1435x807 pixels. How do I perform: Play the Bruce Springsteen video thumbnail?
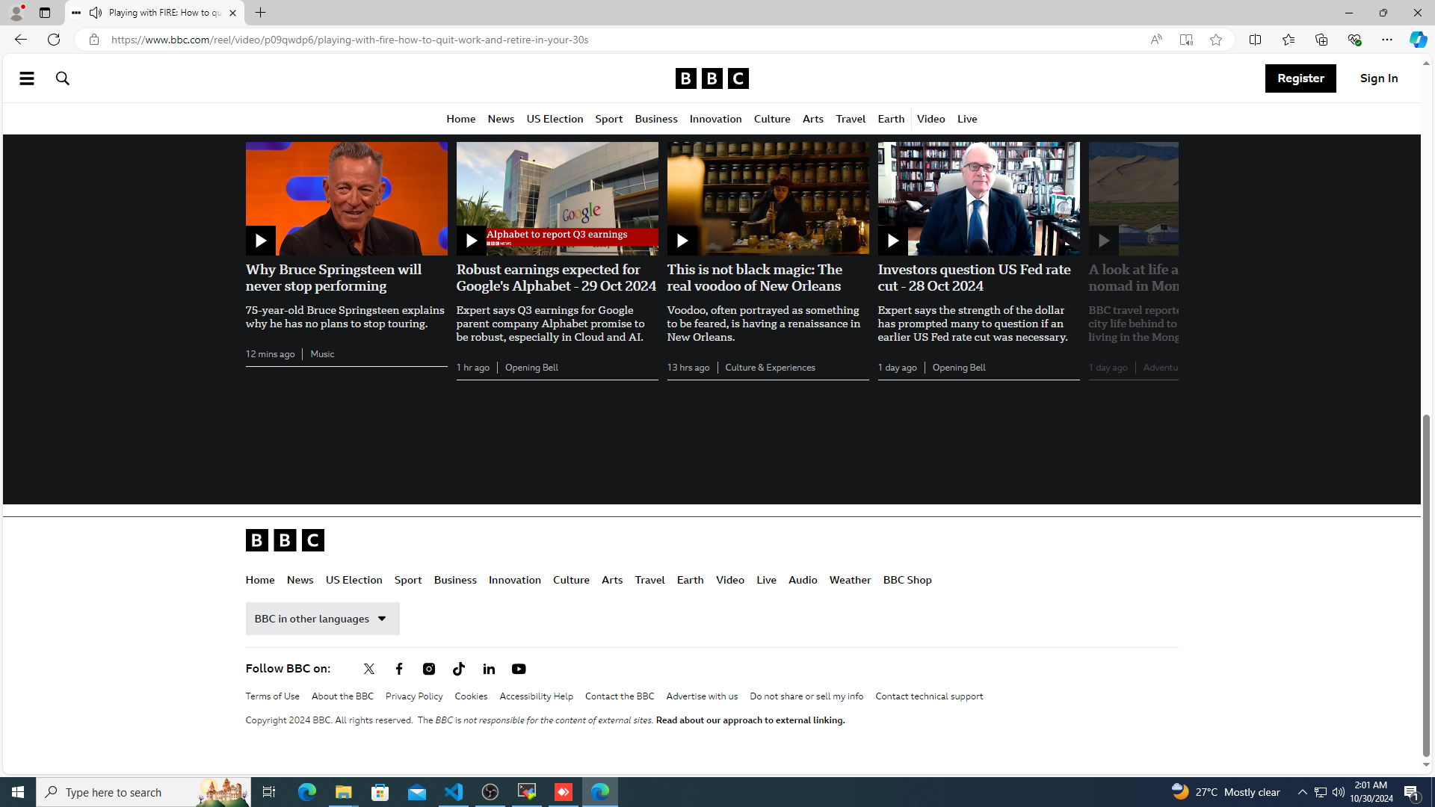pyautogui.click(x=261, y=241)
